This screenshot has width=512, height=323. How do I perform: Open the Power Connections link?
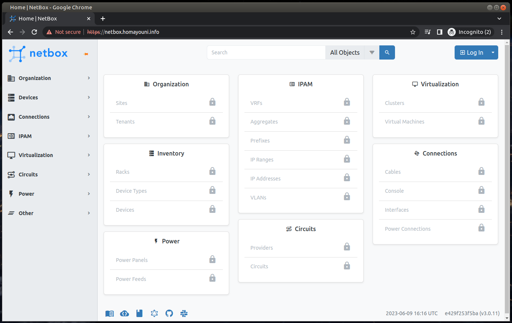coord(408,229)
